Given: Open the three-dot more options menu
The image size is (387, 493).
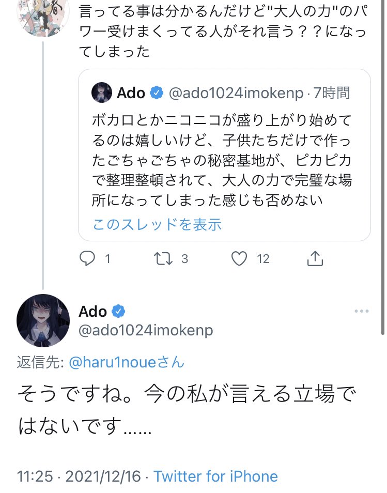Looking at the screenshot, I should click(x=361, y=311).
